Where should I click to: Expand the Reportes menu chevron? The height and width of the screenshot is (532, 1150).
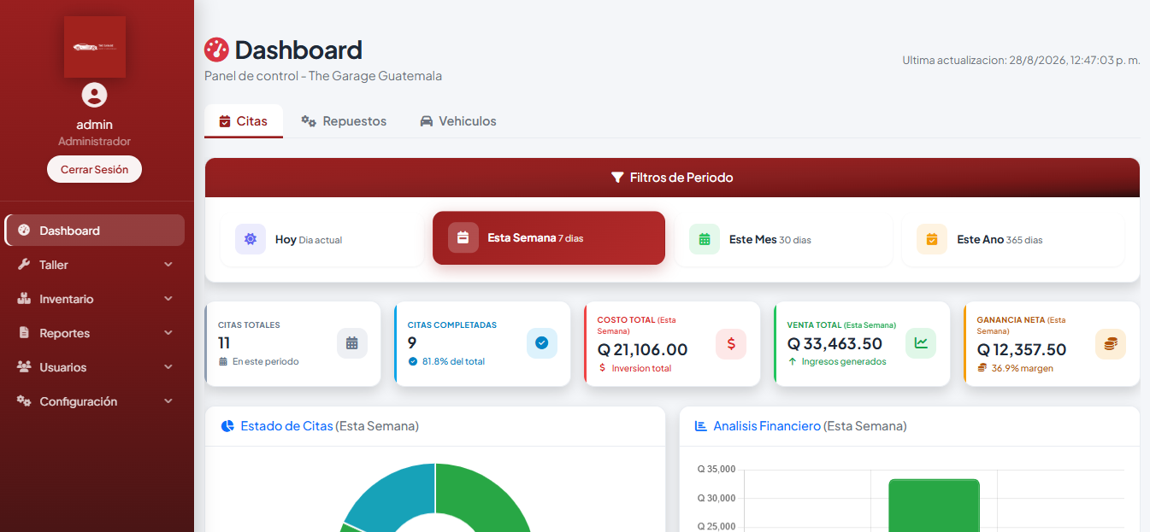pyautogui.click(x=168, y=333)
